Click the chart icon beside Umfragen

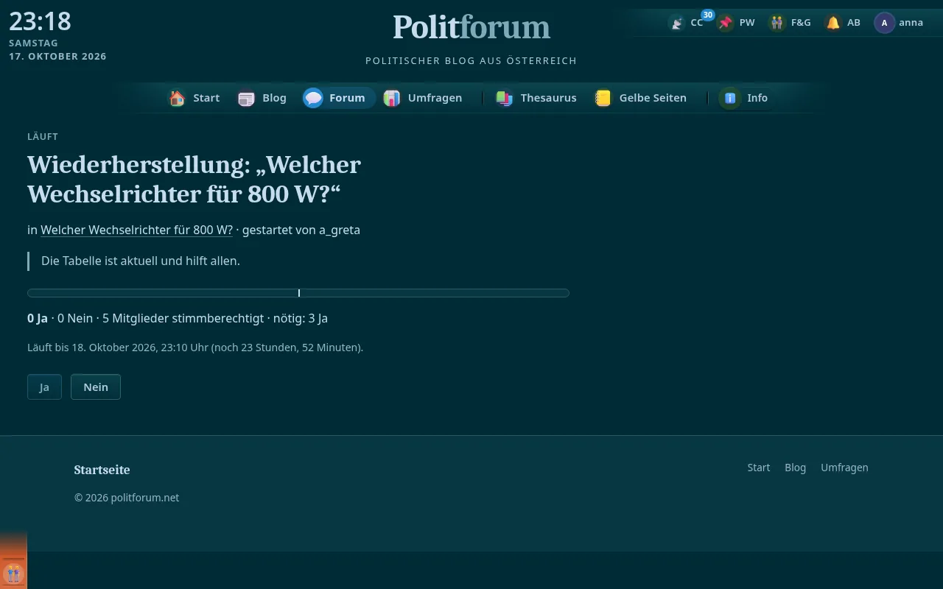(392, 98)
